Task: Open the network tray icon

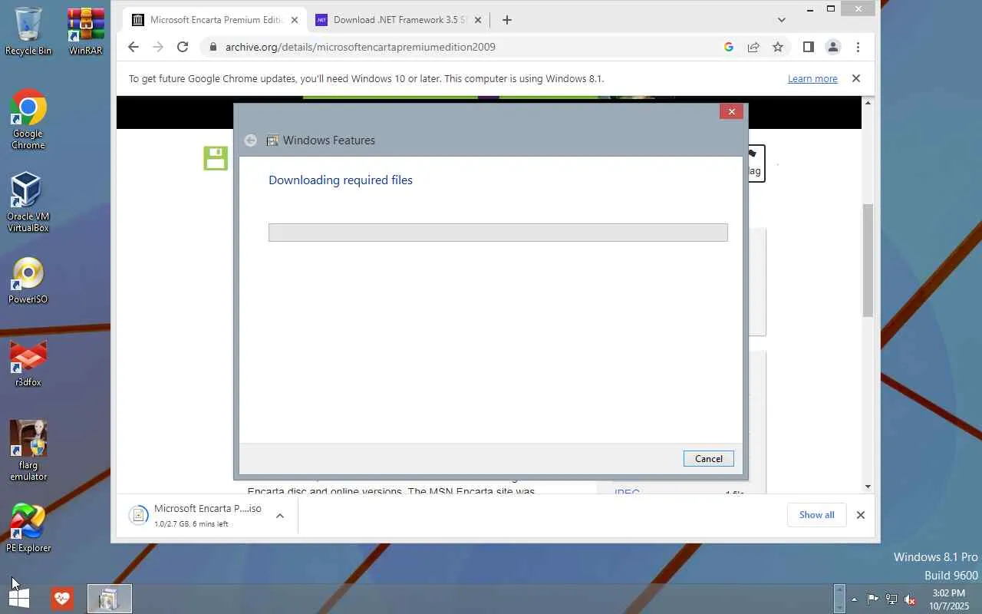Action: [x=891, y=599]
